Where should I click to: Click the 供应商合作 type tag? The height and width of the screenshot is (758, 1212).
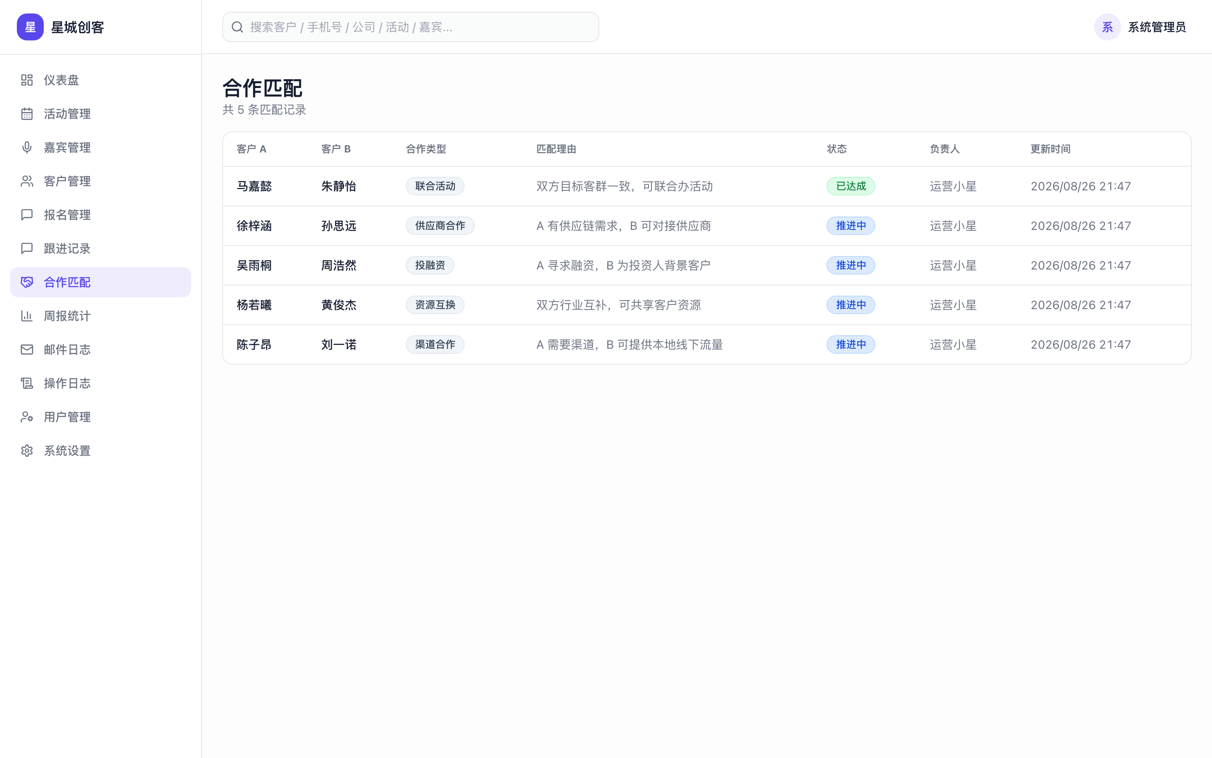440,226
